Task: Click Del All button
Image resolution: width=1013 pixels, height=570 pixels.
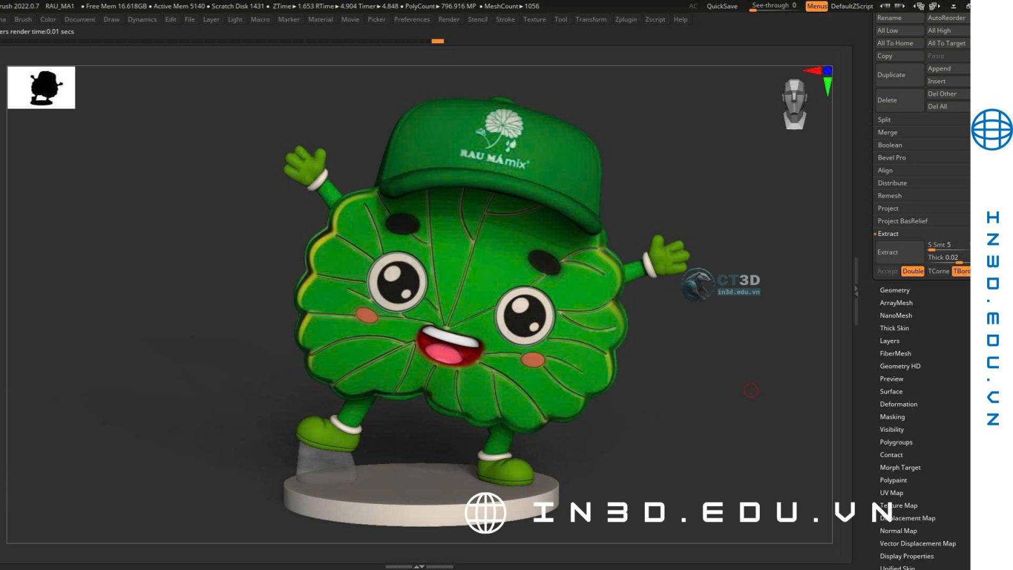Action: (x=948, y=107)
